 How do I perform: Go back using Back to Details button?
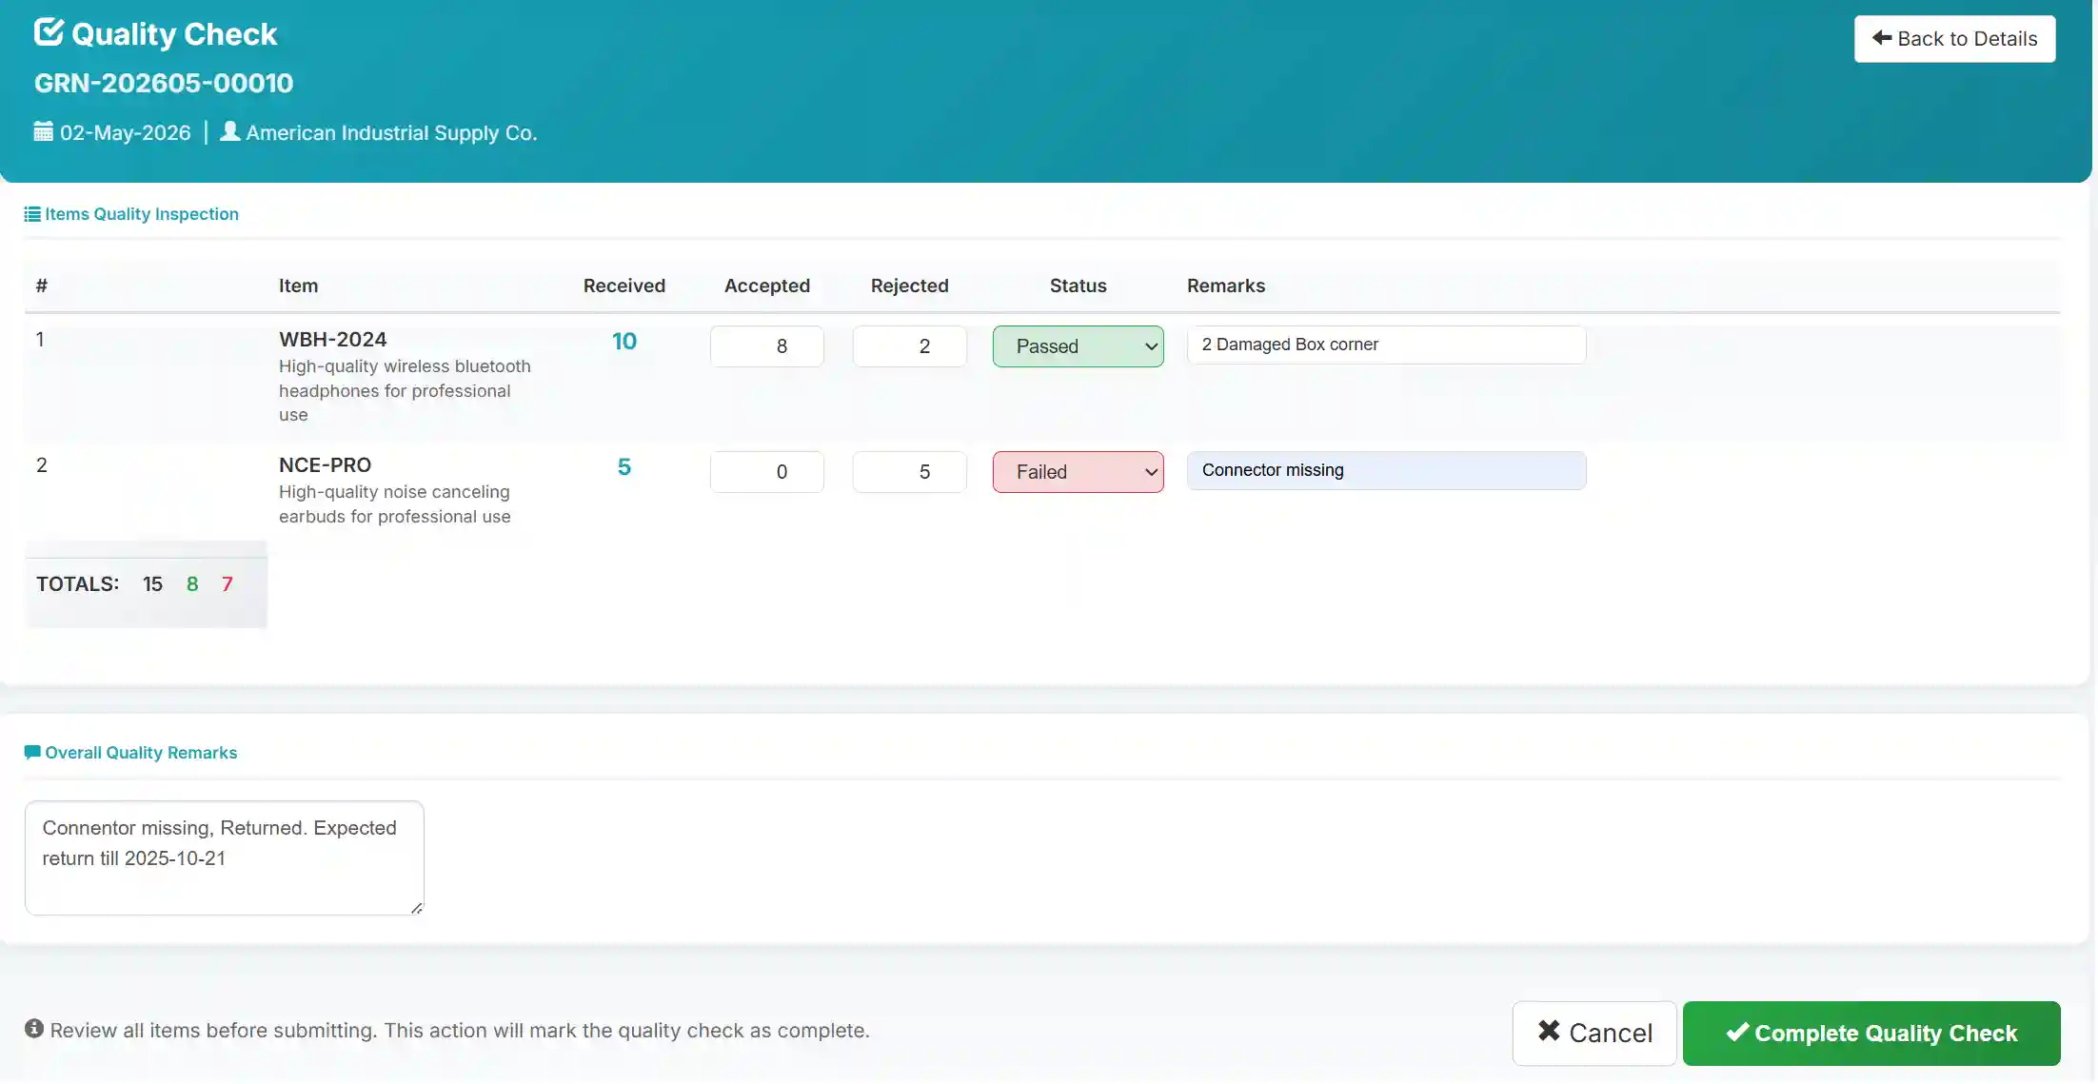[x=1954, y=39]
